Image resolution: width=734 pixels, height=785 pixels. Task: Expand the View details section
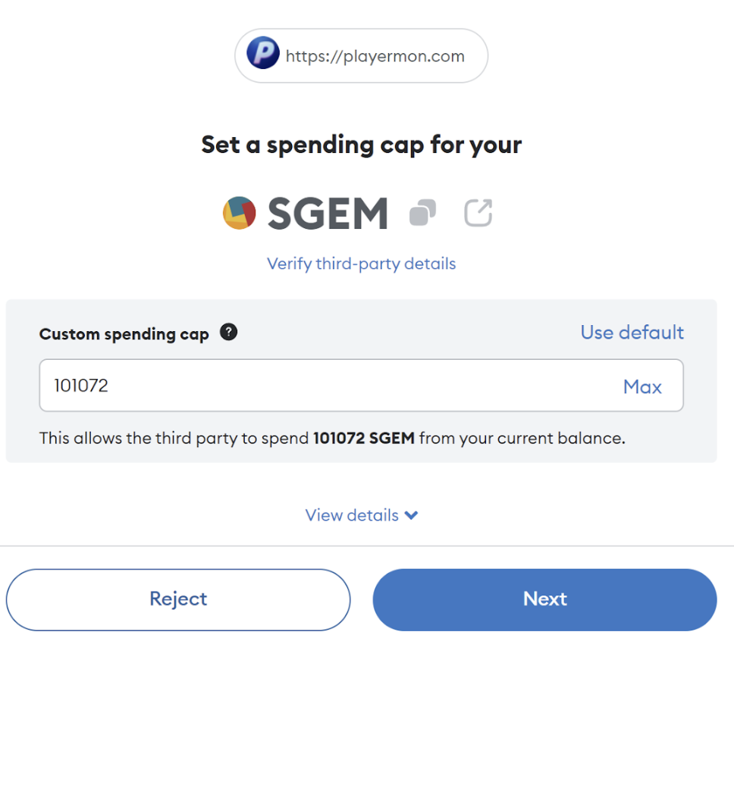click(353, 515)
